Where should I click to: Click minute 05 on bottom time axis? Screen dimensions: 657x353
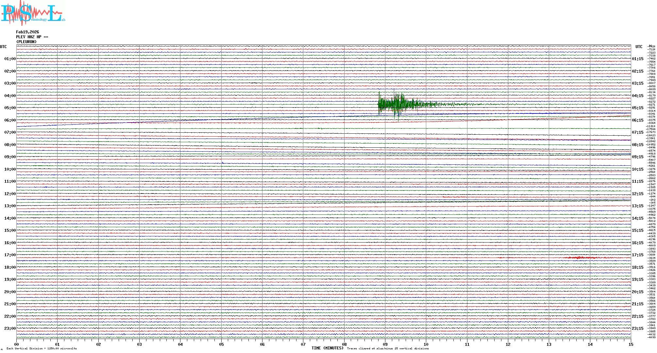pyautogui.click(x=221, y=344)
